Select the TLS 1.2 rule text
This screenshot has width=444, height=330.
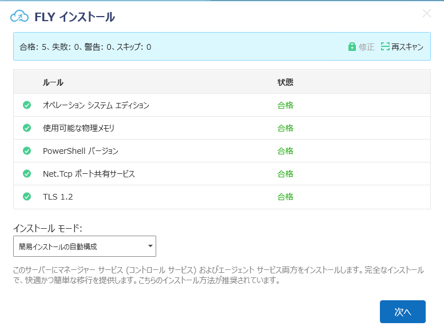coord(58,197)
